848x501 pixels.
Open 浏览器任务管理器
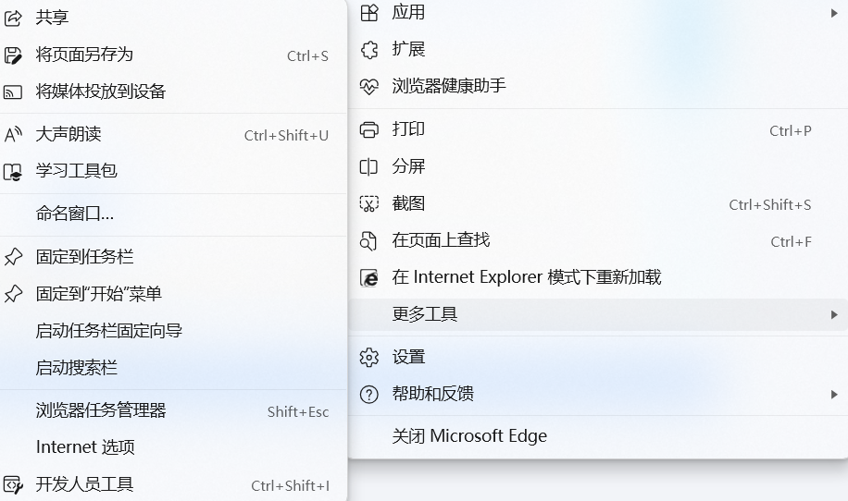click(173, 410)
